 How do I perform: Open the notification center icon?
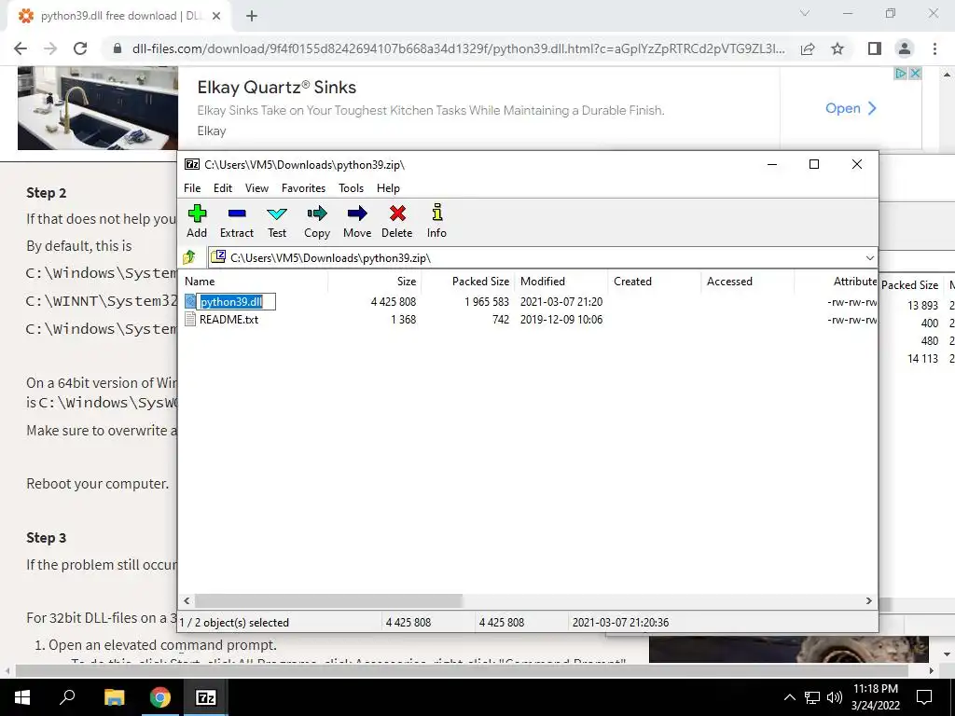coord(924,697)
